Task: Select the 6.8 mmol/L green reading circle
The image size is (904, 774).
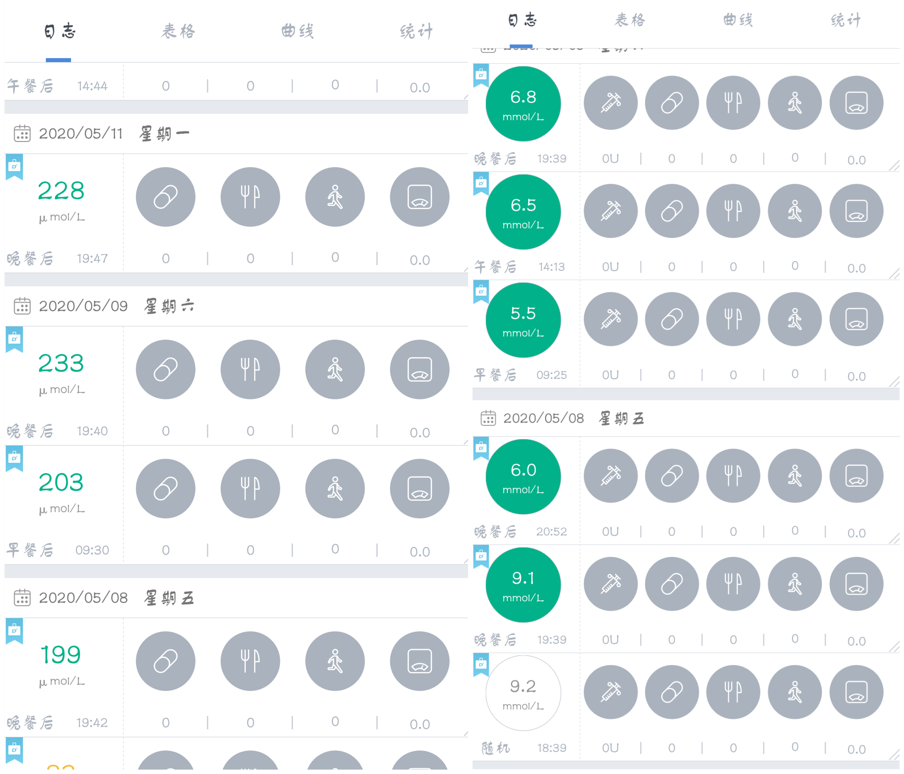Action: coord(523,104)
